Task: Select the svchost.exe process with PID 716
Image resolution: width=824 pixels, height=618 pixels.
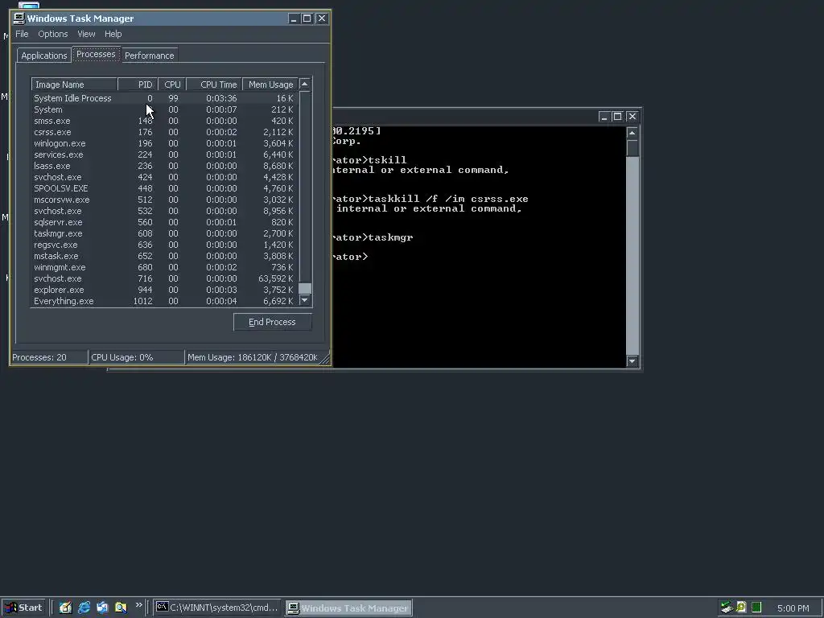Action: 164,278
